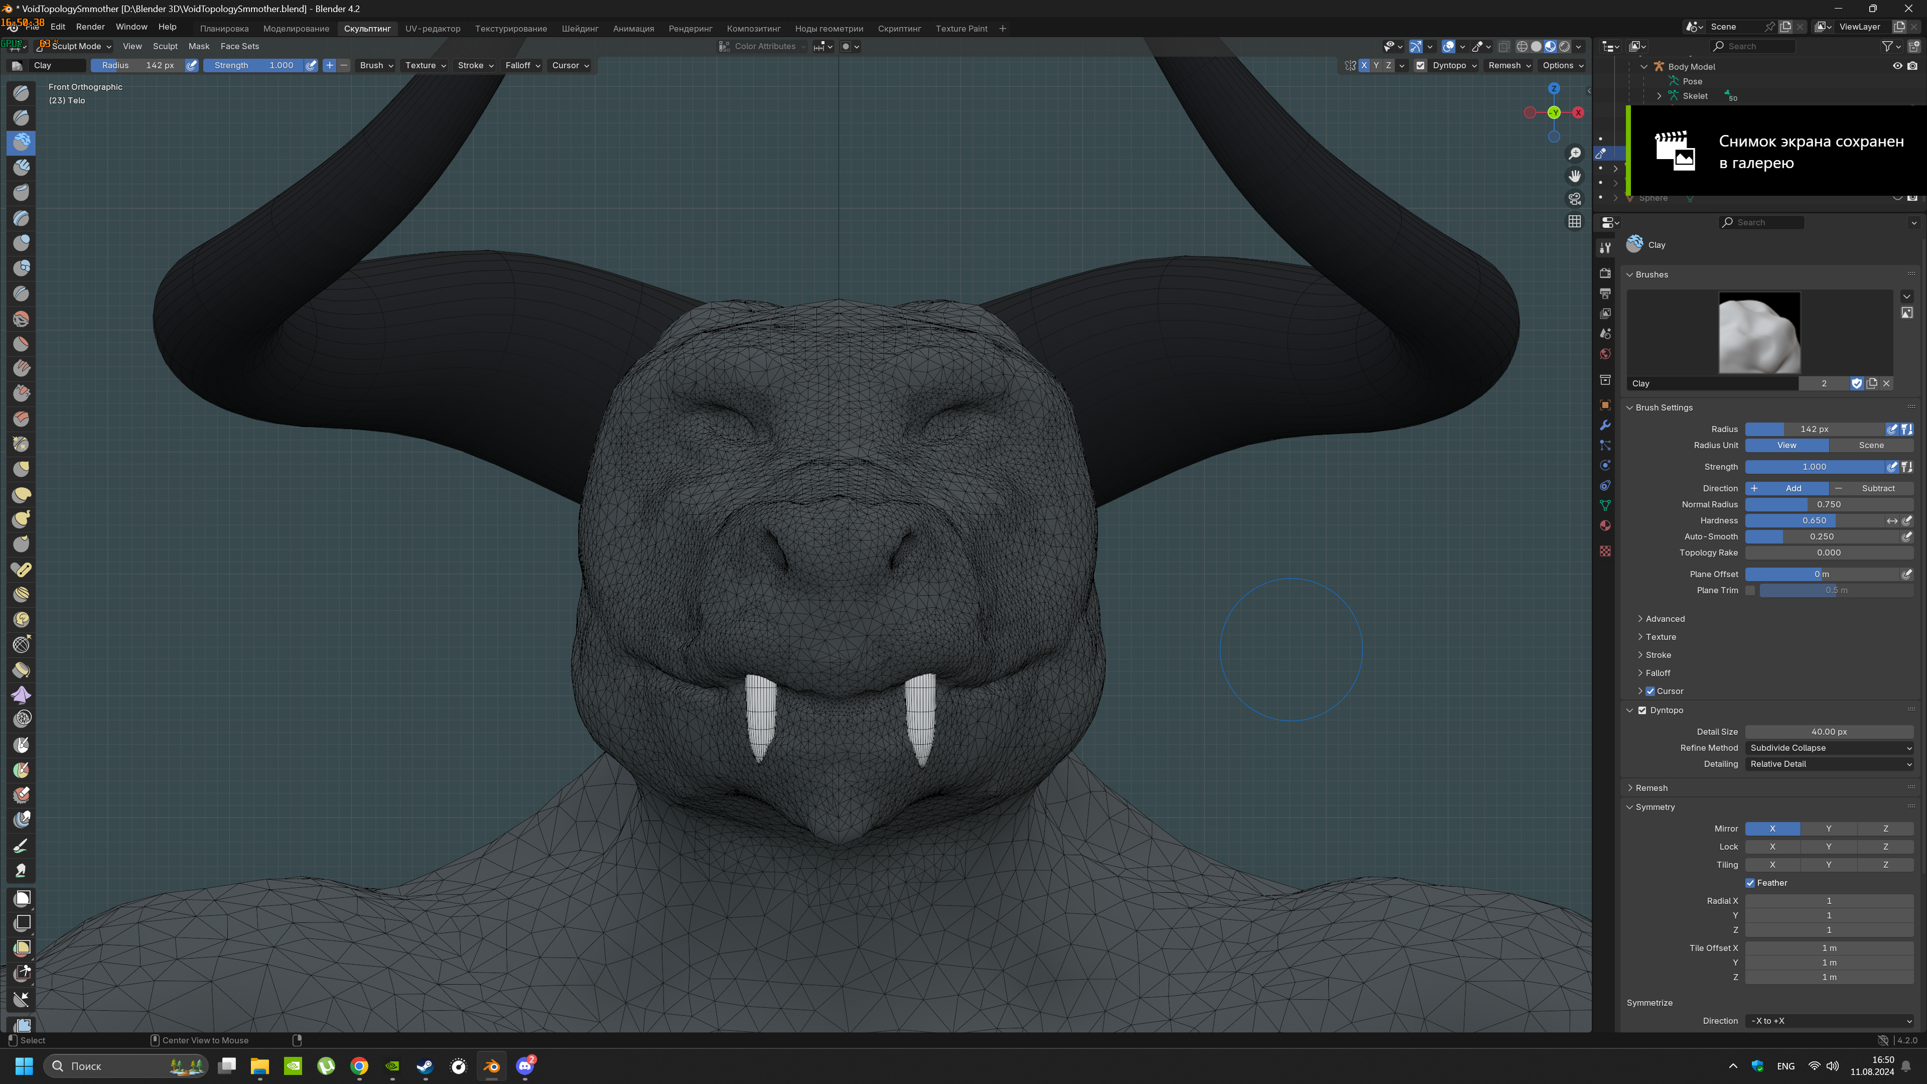
Task: Switch to orthographic/perspective grid icon
Action: pyautogui.click(x=1575, y=221)
